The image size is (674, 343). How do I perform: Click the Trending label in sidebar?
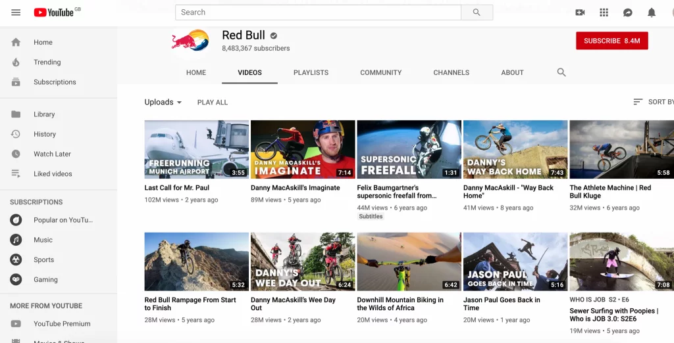pyautogui.click(x=47, y=62)
